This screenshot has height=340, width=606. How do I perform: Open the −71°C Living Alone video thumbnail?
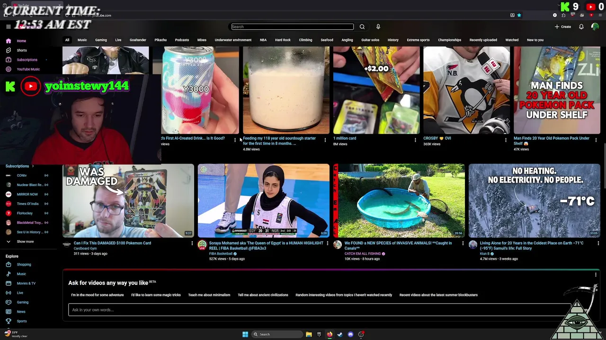pos(534,201)
